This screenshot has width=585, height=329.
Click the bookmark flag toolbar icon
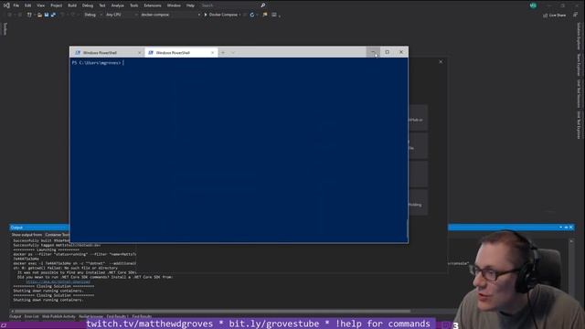(265, 15)
